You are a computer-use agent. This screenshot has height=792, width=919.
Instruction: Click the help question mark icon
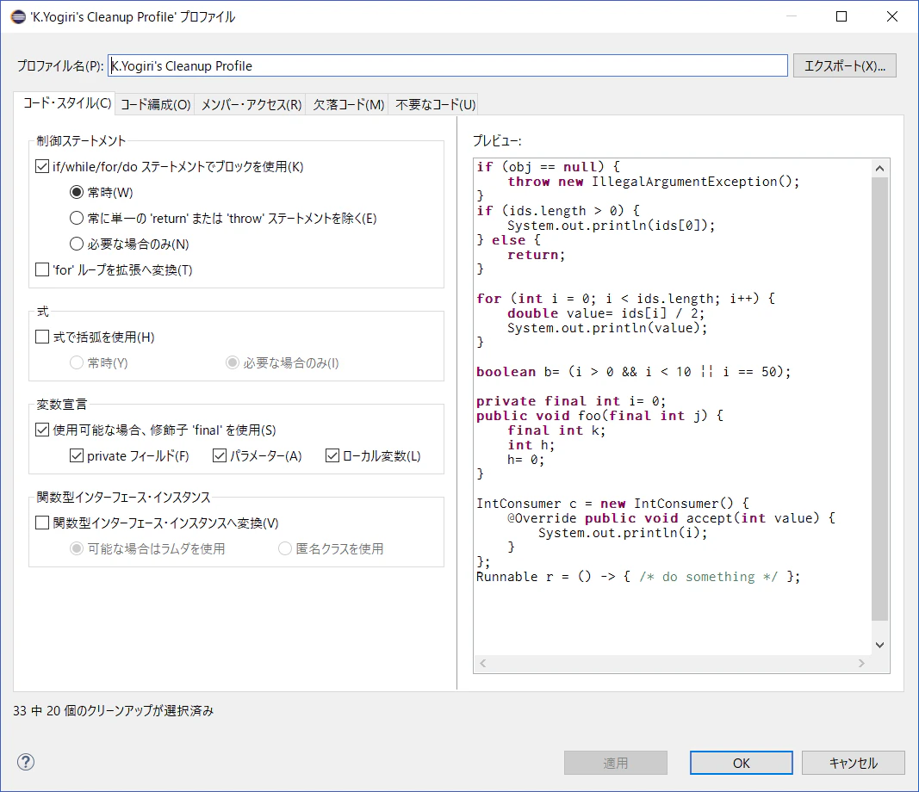click(26, 762)
